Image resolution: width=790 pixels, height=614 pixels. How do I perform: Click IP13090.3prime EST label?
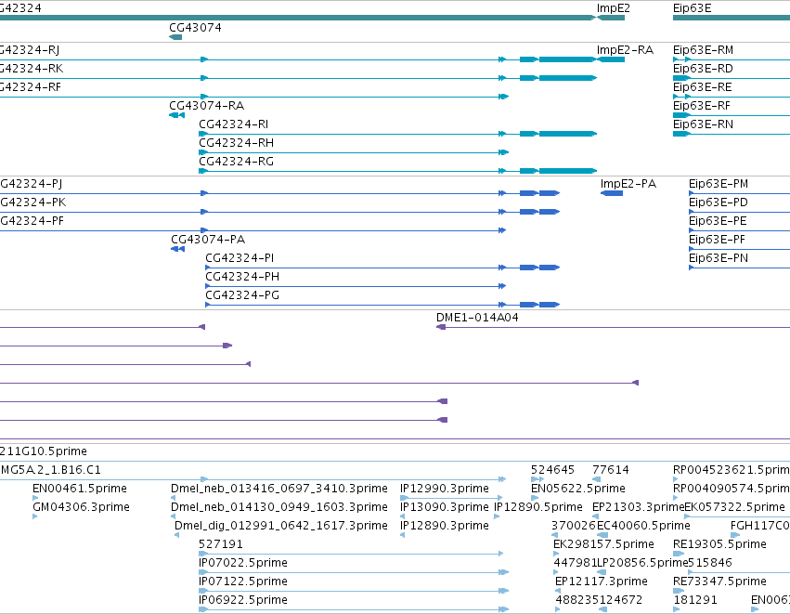point(445,507)
